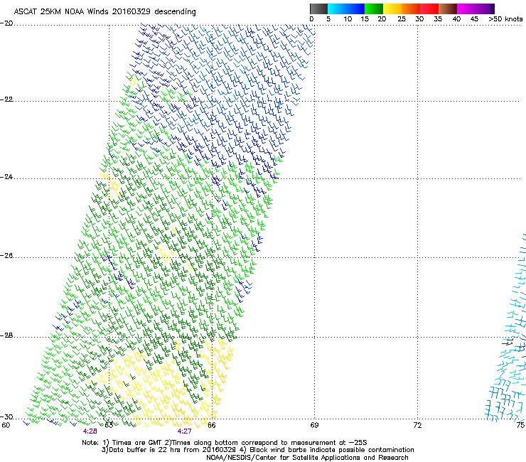Screen dimensions: 526x462
Task: Click the '60' longitude axis label
Action: [x=6, y=426]
